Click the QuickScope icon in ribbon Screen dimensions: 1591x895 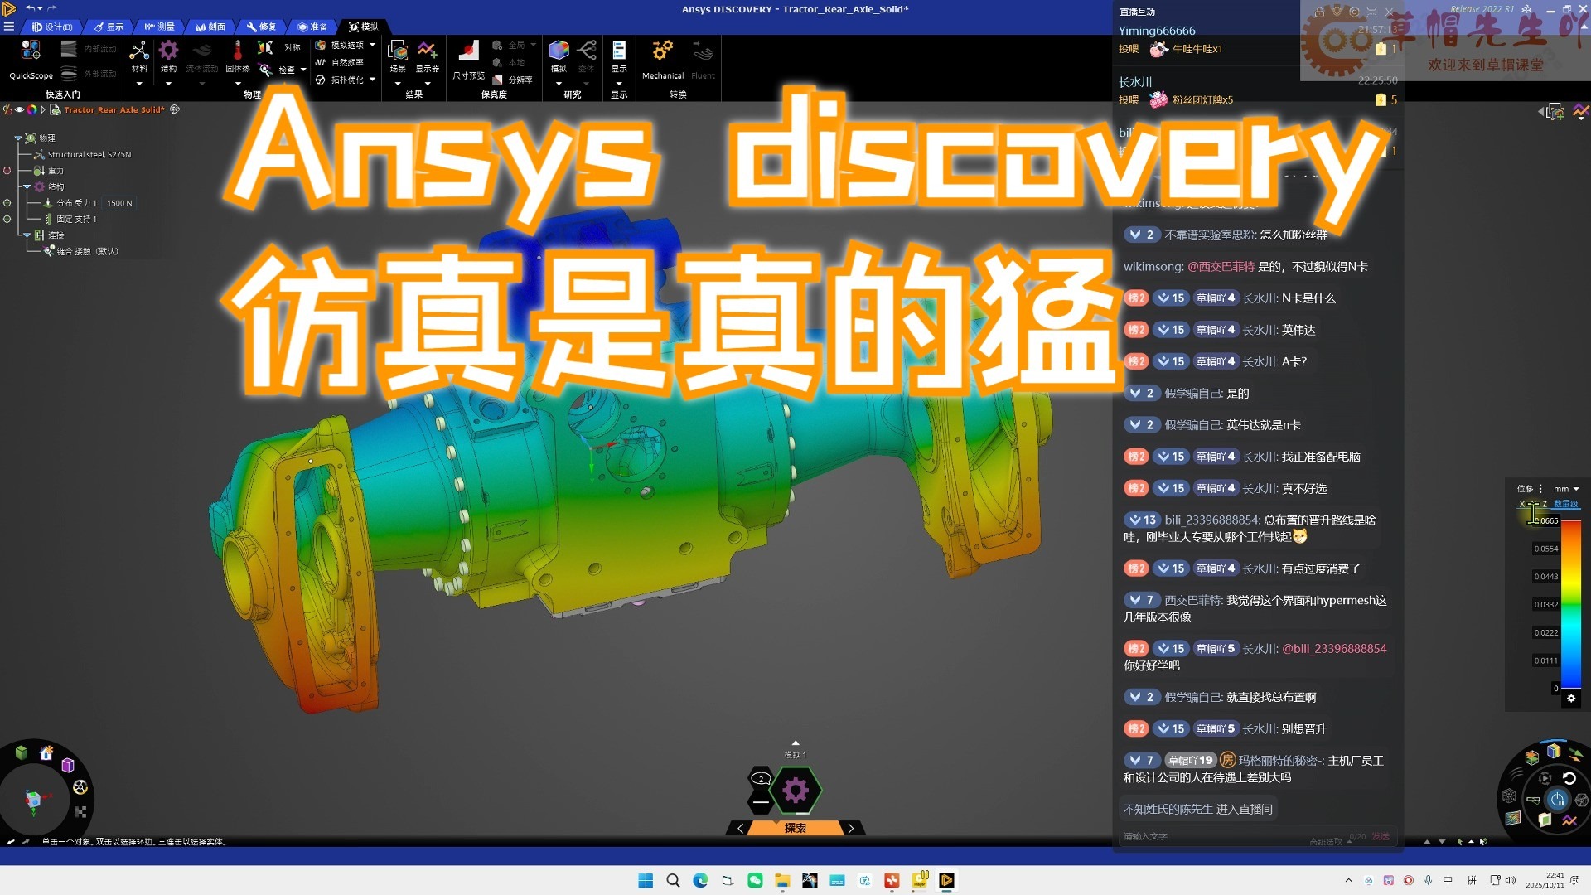[31, 51]
